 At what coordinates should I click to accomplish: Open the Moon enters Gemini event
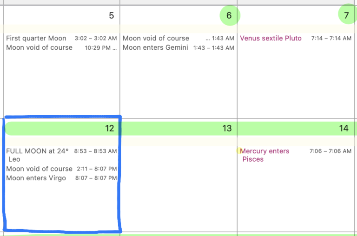click(155, 47)
